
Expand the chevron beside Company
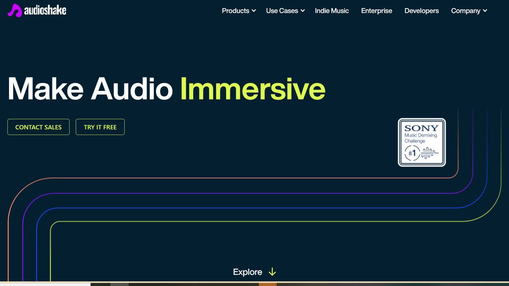[x=485, y=11]
